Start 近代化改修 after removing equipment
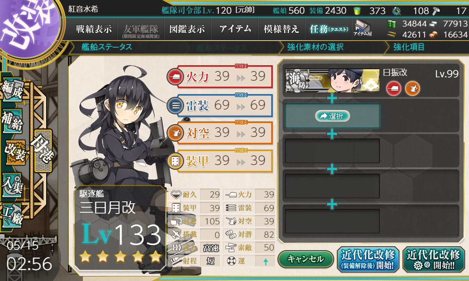469x281 pixels. pyautogui.click(x=368, y=260)
